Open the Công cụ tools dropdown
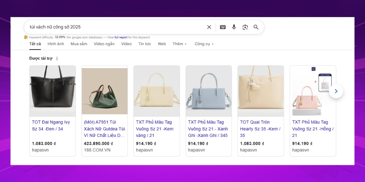Image resolution: width=365 pixels, height=182 pixels. point(204,44)
